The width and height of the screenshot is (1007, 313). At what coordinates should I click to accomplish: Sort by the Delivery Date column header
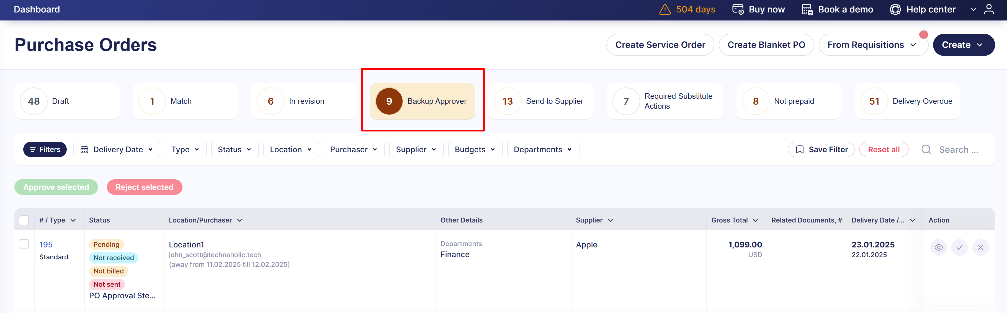883,220
